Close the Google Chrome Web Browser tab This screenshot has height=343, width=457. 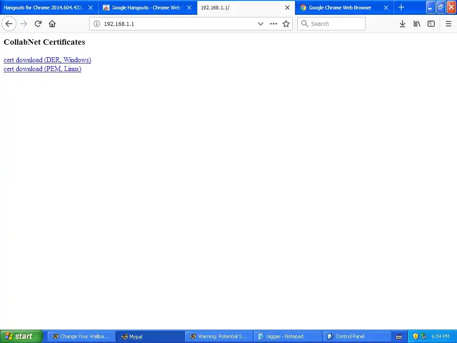coord(386,8)
